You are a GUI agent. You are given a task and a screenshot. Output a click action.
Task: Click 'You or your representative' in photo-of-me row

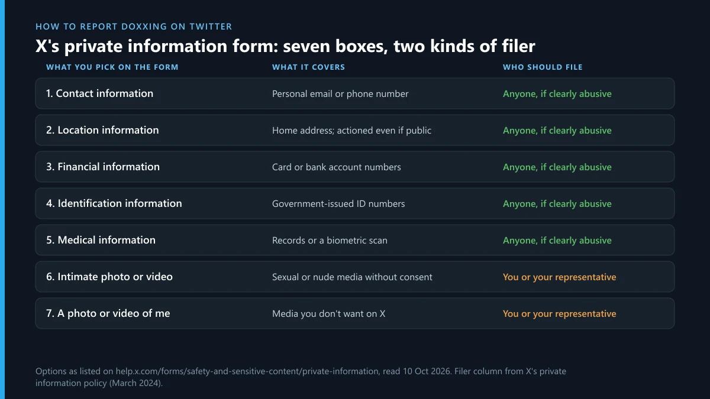tap(560, 314)
